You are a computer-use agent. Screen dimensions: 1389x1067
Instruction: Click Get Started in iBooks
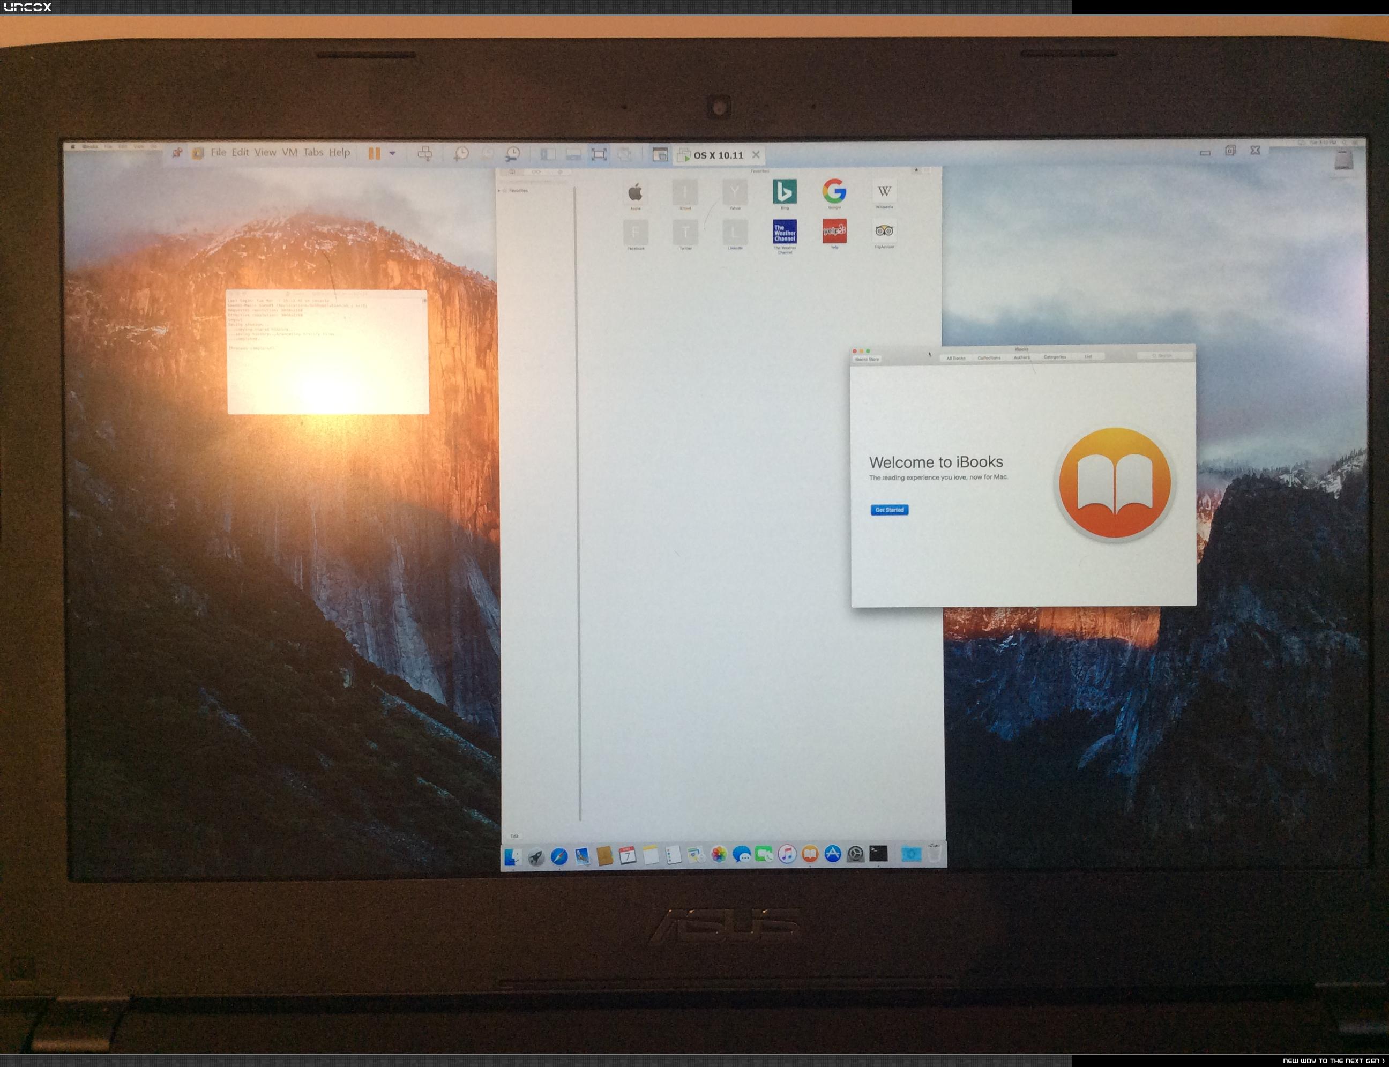coord(889,510)
